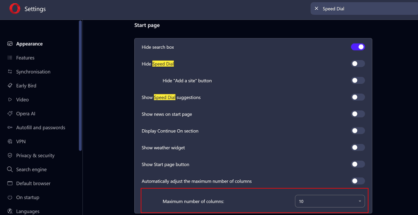
Task: Toggle automatically adjust maximum columns
Action: 358,181
